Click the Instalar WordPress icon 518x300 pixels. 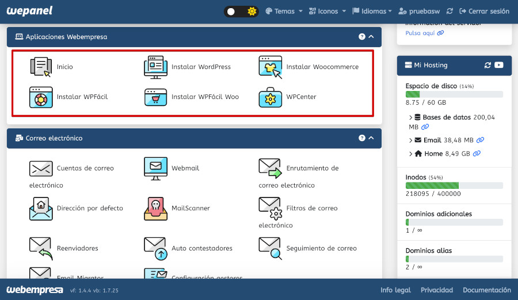[x=155, y=67]
